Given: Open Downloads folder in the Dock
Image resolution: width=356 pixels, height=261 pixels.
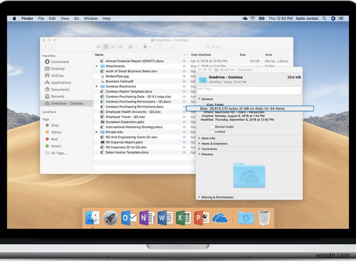Looking at the screenshot, I should (246, 218).
